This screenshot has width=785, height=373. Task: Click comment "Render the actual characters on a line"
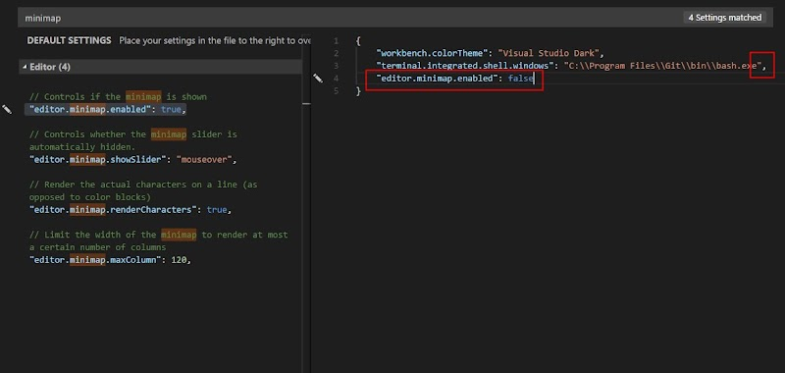tap(143, 190)
